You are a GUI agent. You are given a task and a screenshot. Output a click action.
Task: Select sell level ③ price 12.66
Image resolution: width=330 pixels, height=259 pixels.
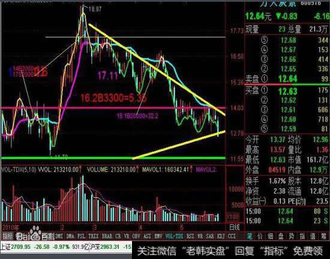[288, 59]
